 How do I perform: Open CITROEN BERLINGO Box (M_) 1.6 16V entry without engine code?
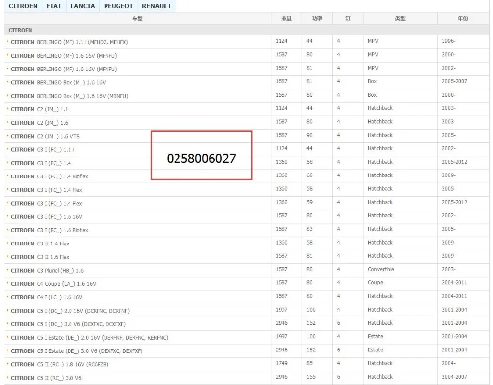coord(58,82)
